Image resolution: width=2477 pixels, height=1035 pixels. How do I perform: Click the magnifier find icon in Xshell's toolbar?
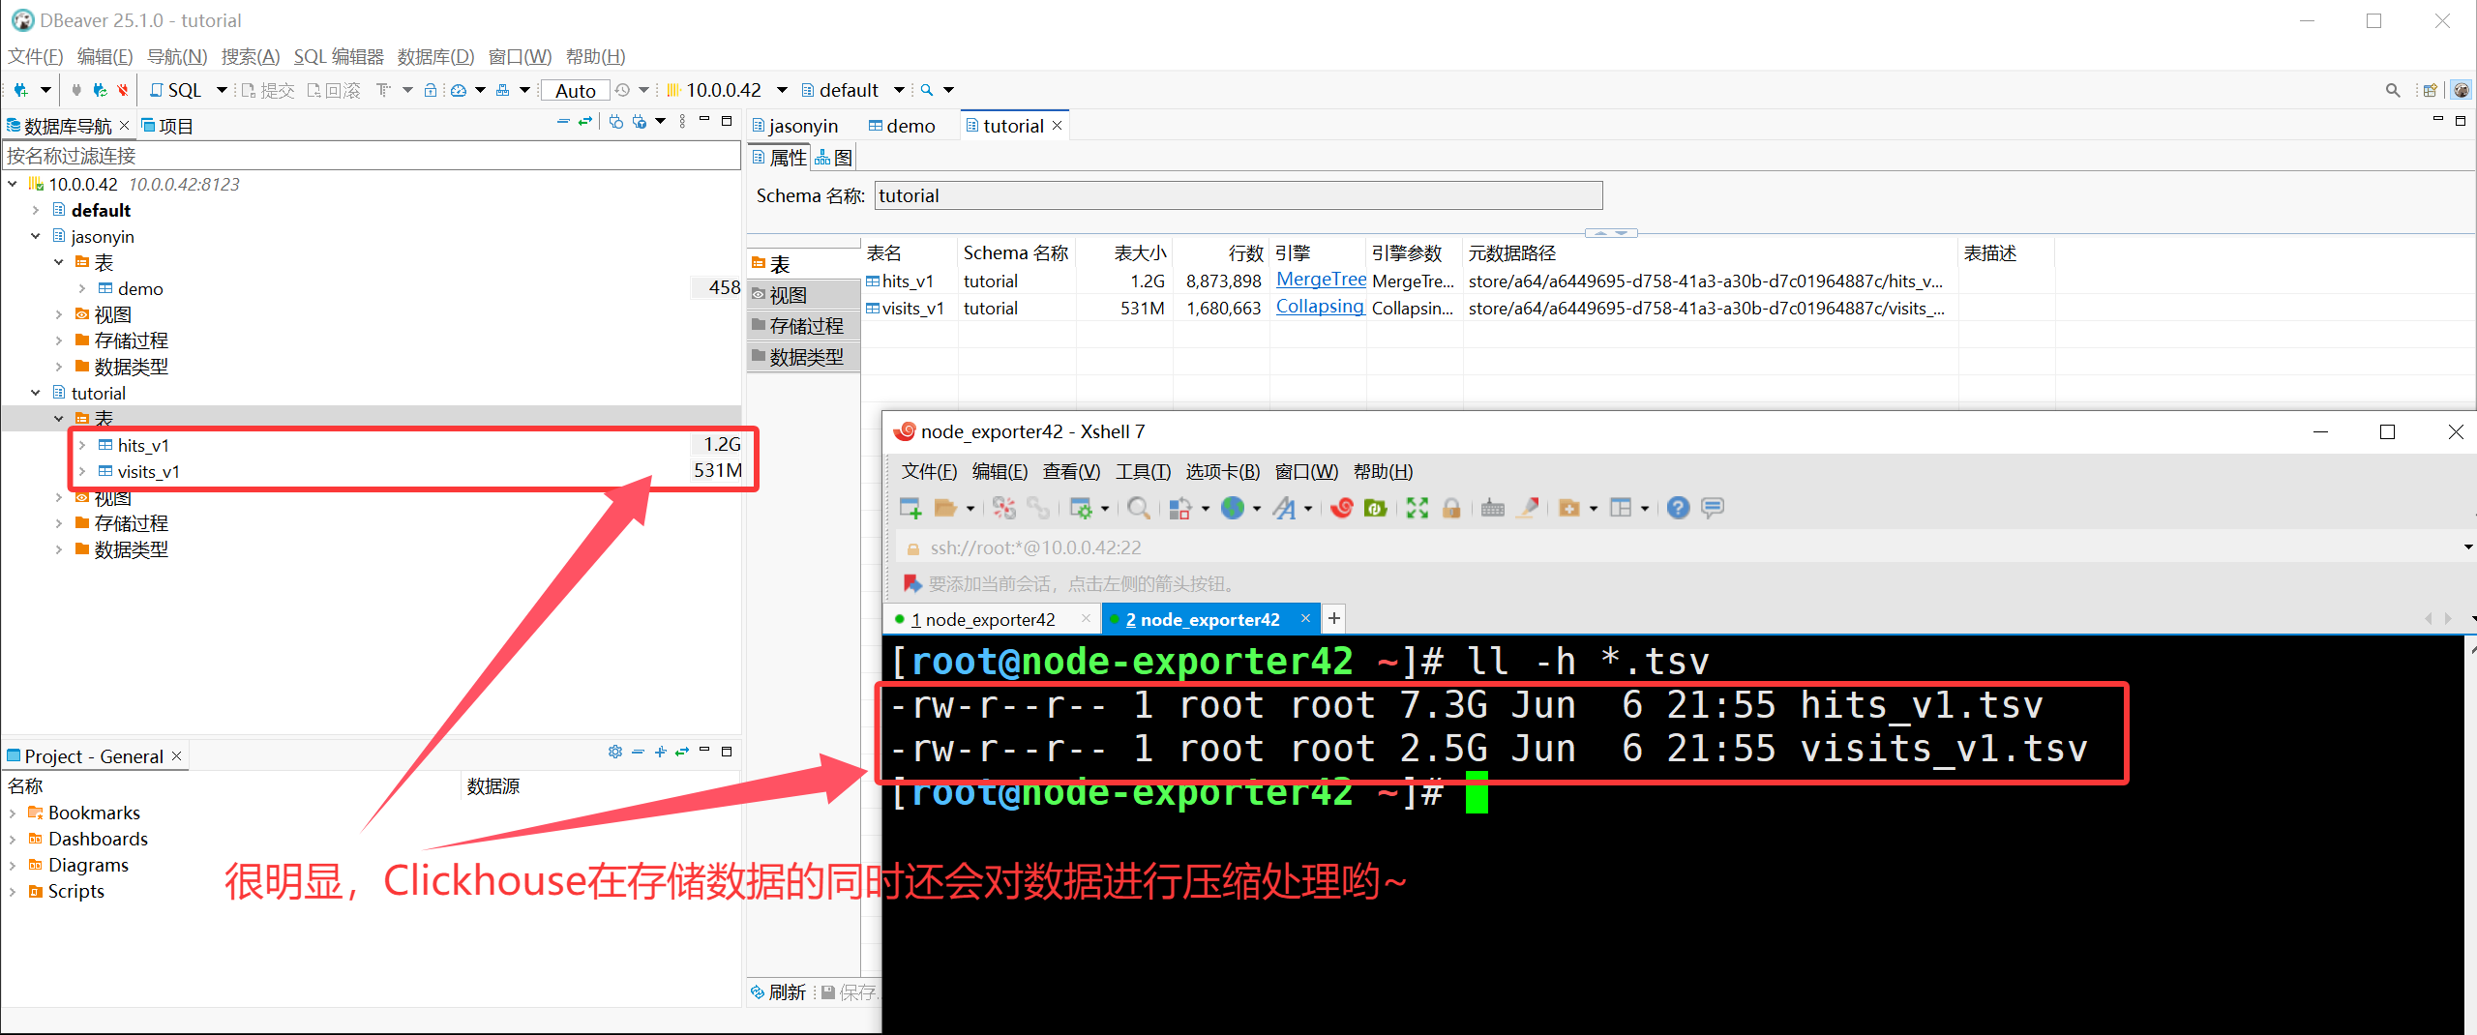[x=1139, y=508]
